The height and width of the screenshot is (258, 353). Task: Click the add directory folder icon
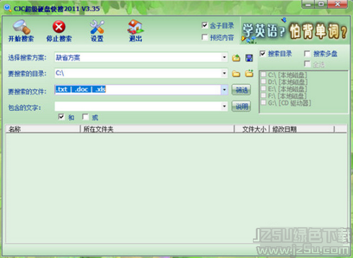(249, 74)
